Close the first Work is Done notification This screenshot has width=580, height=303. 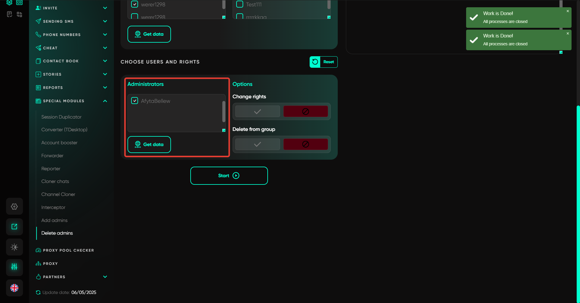pyautogui.click(x=568, y=11)
